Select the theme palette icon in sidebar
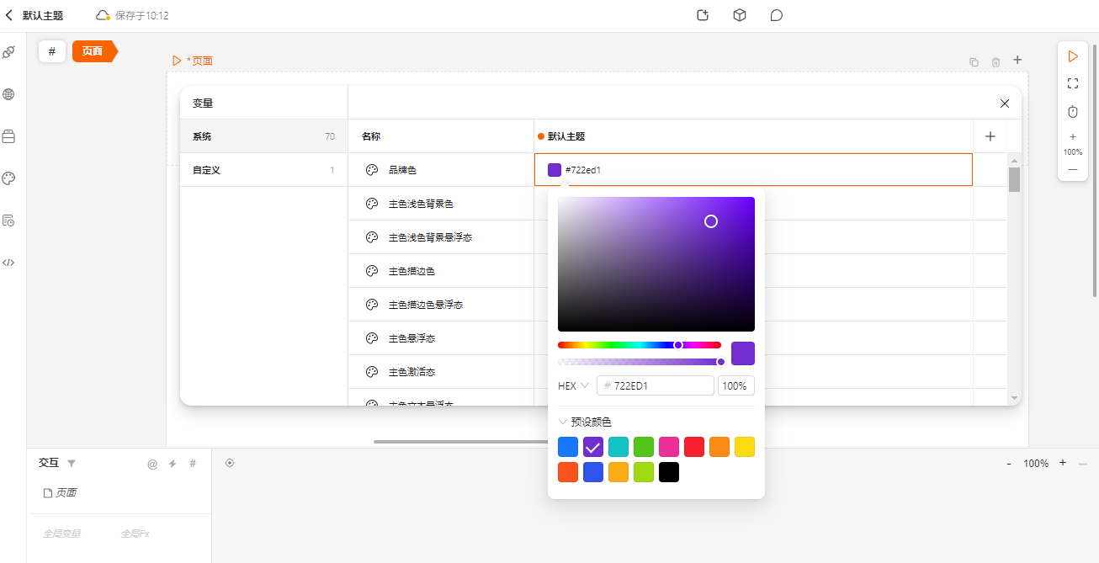The height and width of the screenshot is (563, 1099). click(8, 178)
